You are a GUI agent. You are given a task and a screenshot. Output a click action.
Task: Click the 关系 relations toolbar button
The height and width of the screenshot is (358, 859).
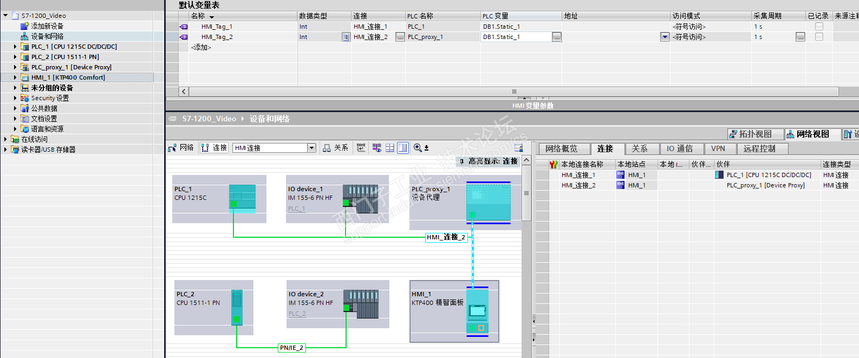(335, 148)
